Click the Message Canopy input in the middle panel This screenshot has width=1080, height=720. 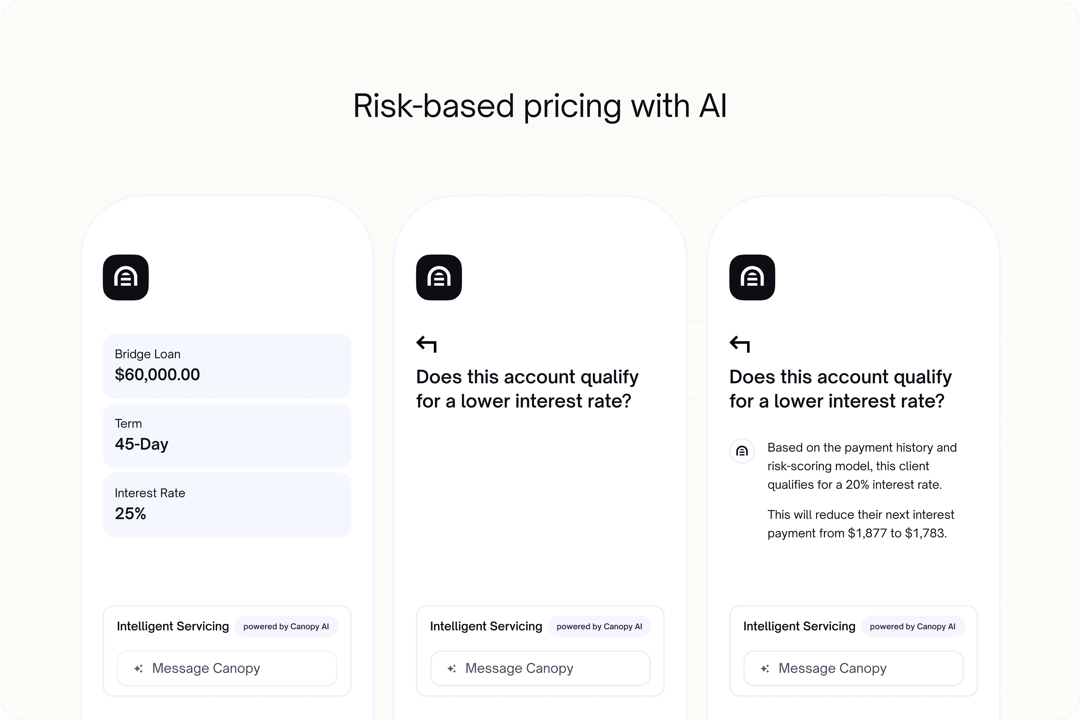[540, 669]
